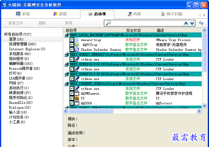Select 网络 (27) category

16,83
